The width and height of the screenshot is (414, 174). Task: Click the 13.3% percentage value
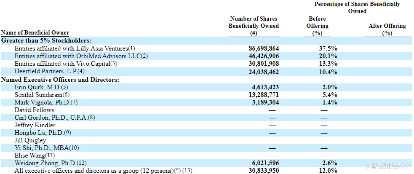coord(328,64)
